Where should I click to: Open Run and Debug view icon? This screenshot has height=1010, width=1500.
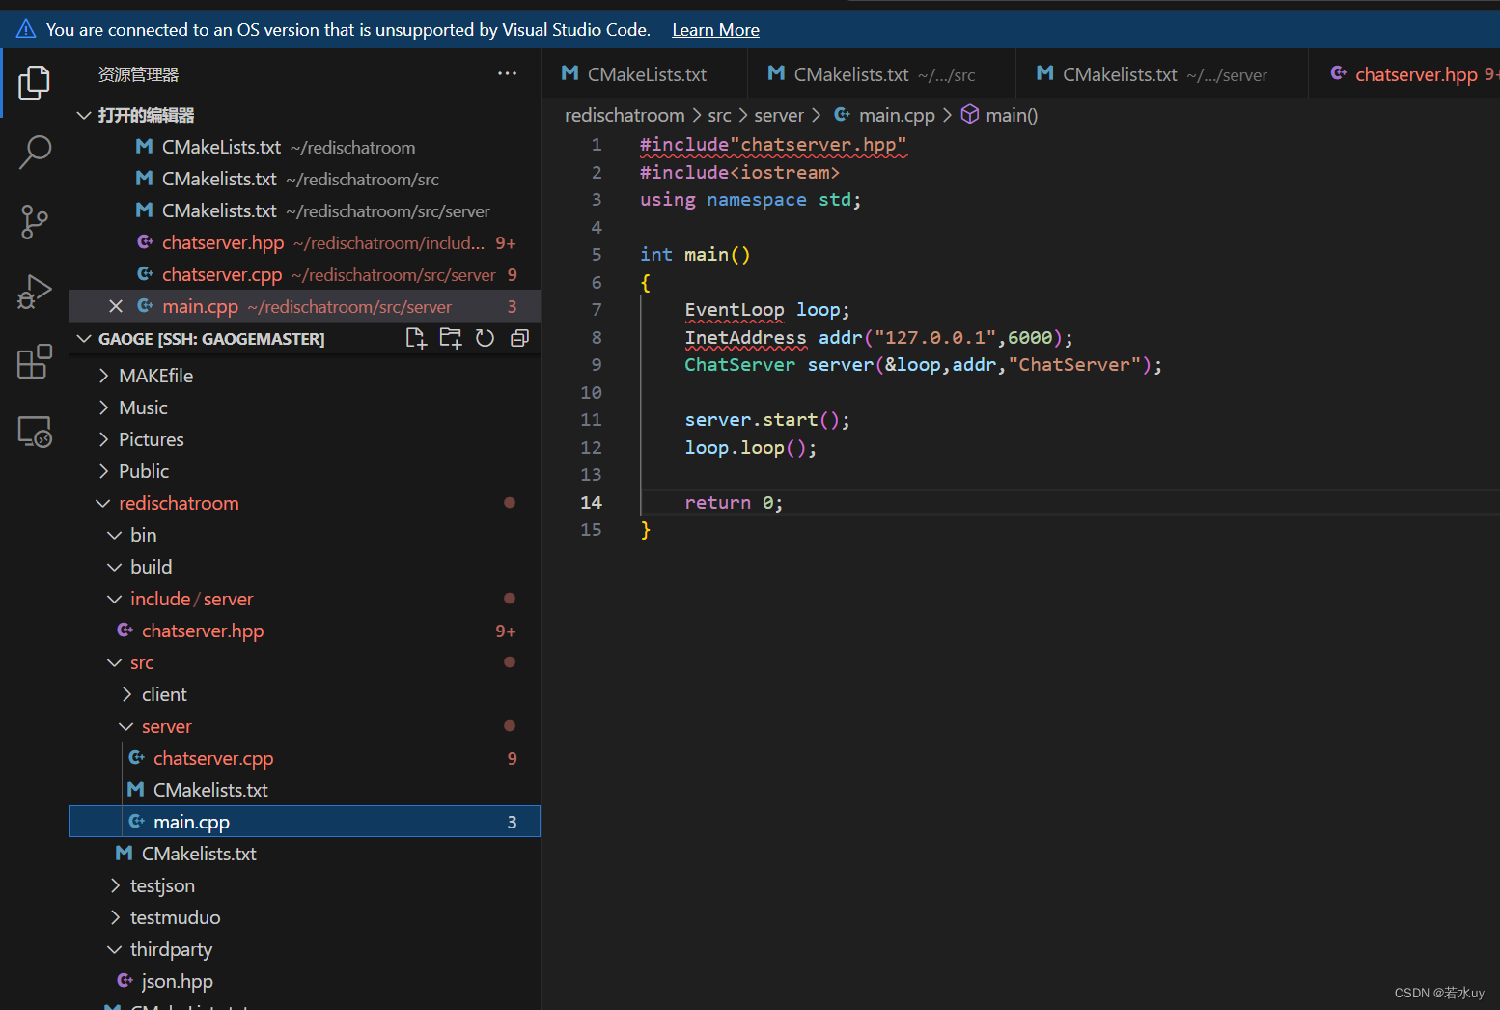tap(34, 292)
